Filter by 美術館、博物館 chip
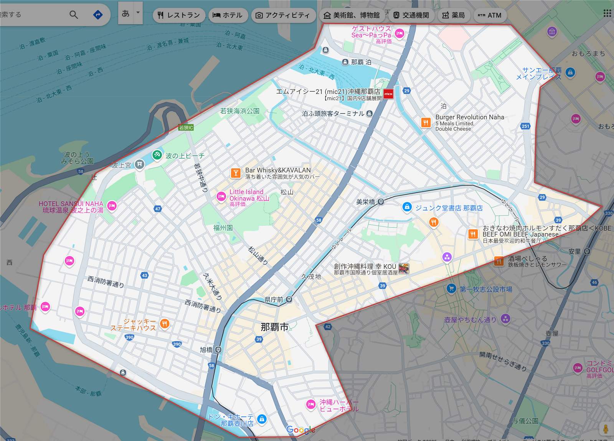Viewport: 614px width, 441px height. click(x=352, y=15)
